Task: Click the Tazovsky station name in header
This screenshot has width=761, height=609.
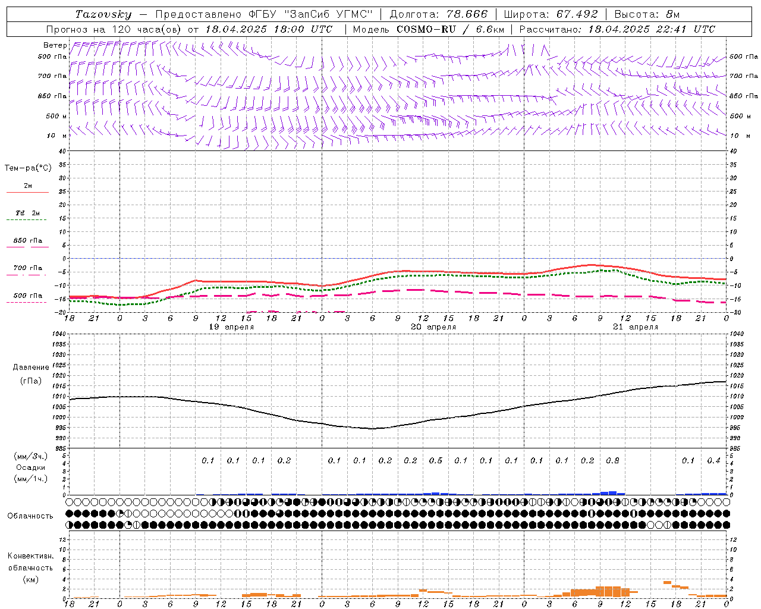Action: click(103, 14)
